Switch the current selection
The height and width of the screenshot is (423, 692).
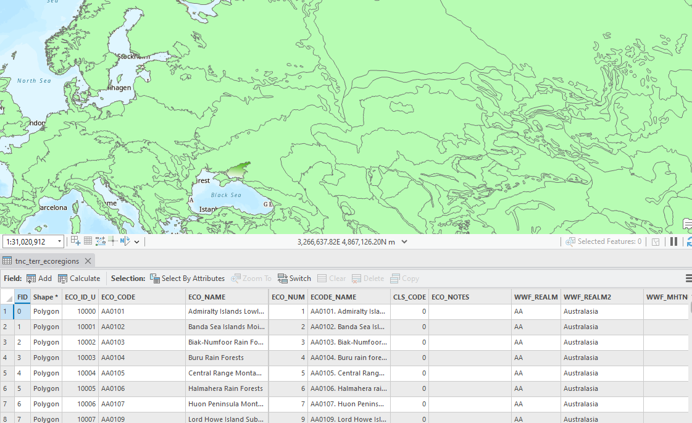coord(294,279)
